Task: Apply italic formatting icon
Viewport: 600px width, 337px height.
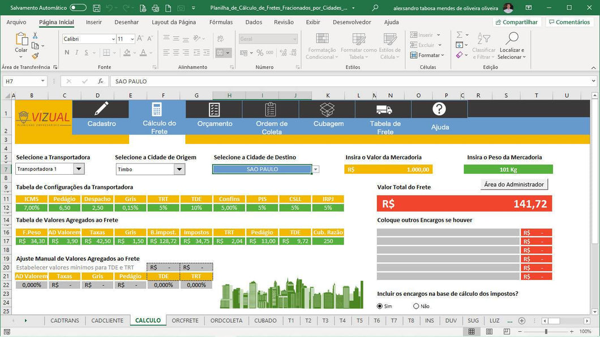Action: [77, 53]
